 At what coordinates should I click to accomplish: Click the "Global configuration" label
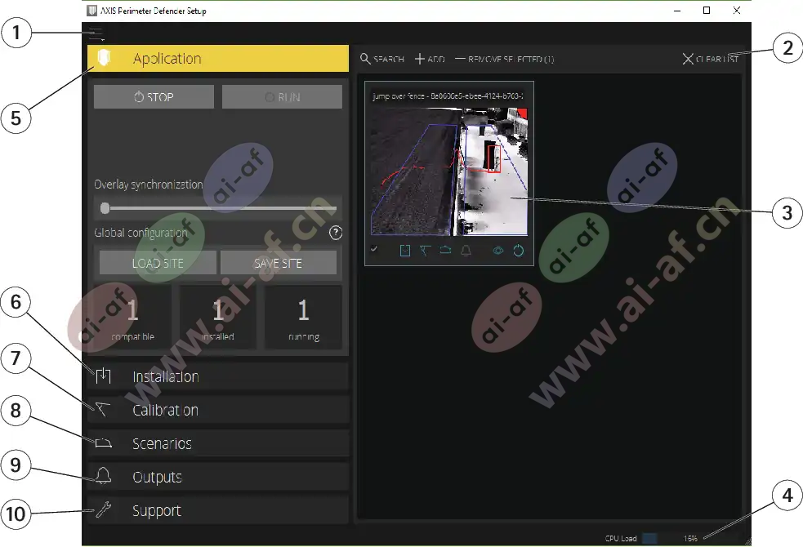click(141, 233)
